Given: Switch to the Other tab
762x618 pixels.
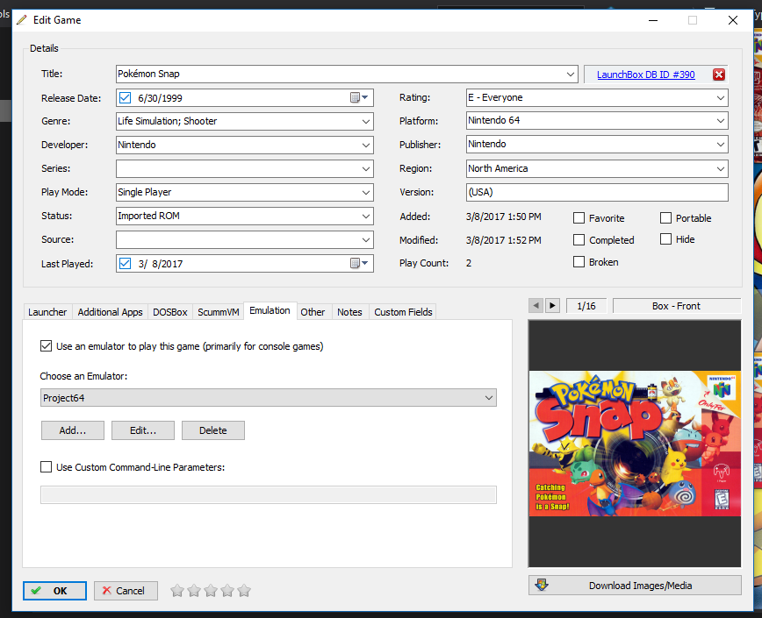Looking at the screenshot, I should [313, 312].
